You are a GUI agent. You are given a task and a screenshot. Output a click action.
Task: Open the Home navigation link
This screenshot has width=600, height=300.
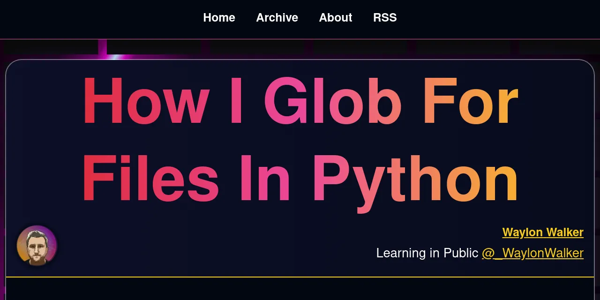219,18
